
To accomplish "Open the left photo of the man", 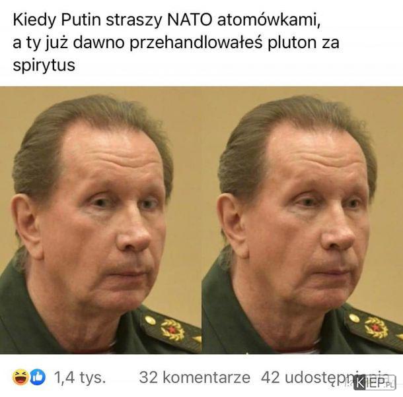I will [100, 220].
